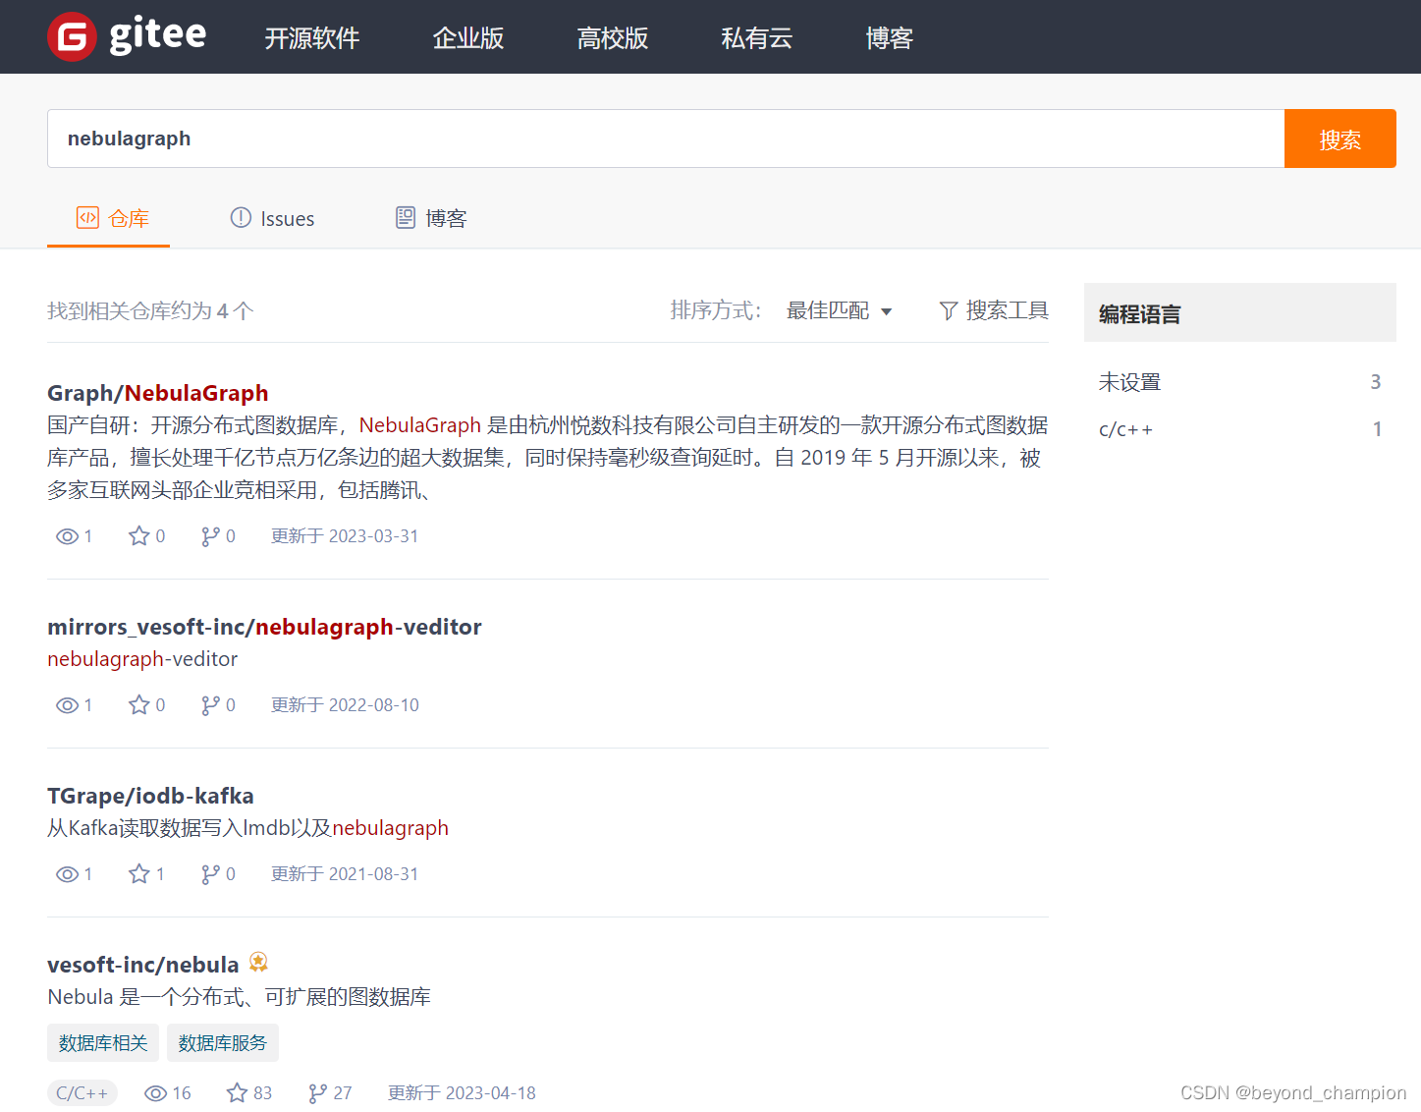Open the TGrape/iodb-kafka repository

click(x=150, y=796)
